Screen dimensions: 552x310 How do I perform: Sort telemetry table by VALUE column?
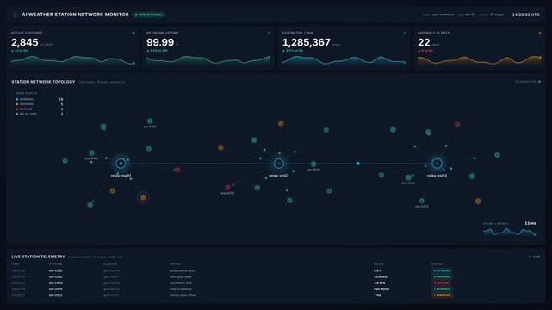click(x=379, y=264)
